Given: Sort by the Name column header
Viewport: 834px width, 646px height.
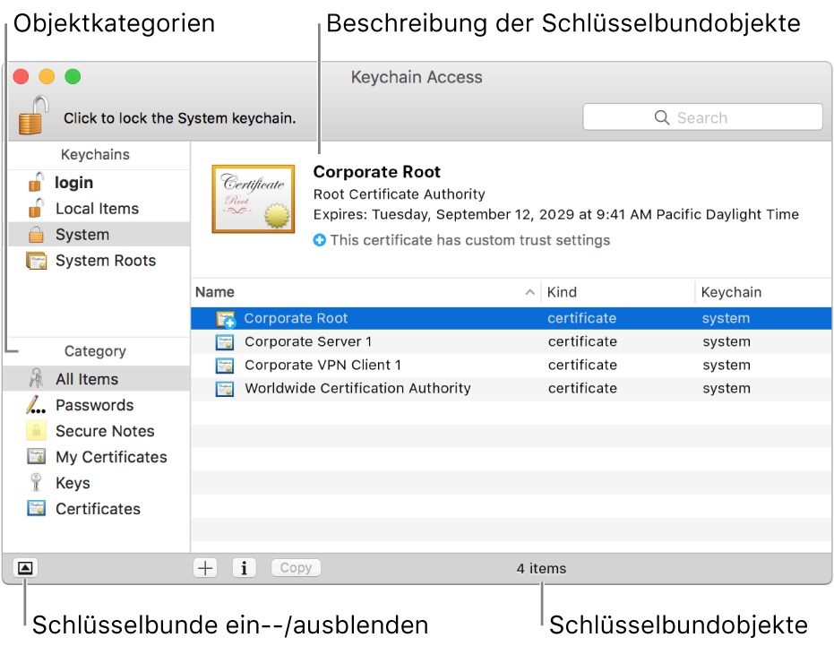Looking at the screenshot, I should point(365,292).
